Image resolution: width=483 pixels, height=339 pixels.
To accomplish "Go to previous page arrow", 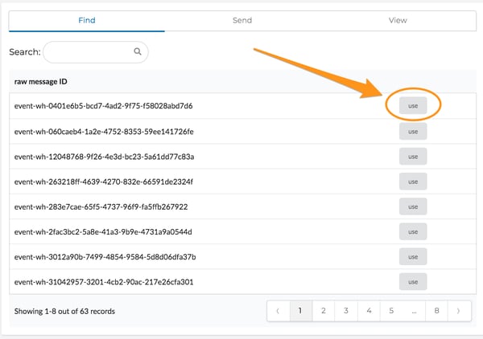I will click(x=279, y=311).
